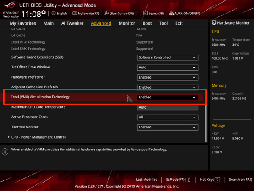Click the Search(F9) question mark icon

145,14
